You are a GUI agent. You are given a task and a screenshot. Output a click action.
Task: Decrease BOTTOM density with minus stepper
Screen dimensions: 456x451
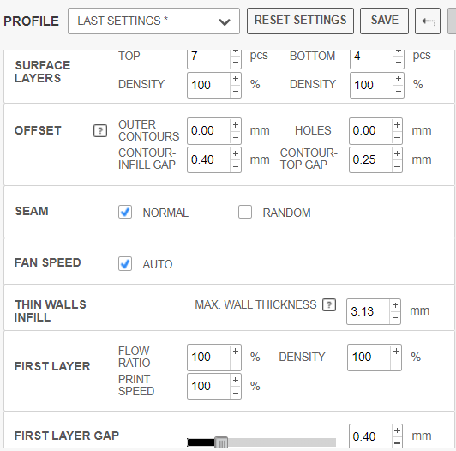pyautogui.click(x=398, y=92)
